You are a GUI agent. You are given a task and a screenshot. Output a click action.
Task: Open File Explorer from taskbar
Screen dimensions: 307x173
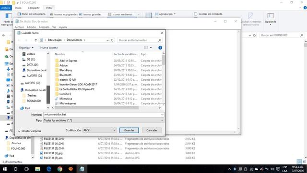click(x=37, y=169)
